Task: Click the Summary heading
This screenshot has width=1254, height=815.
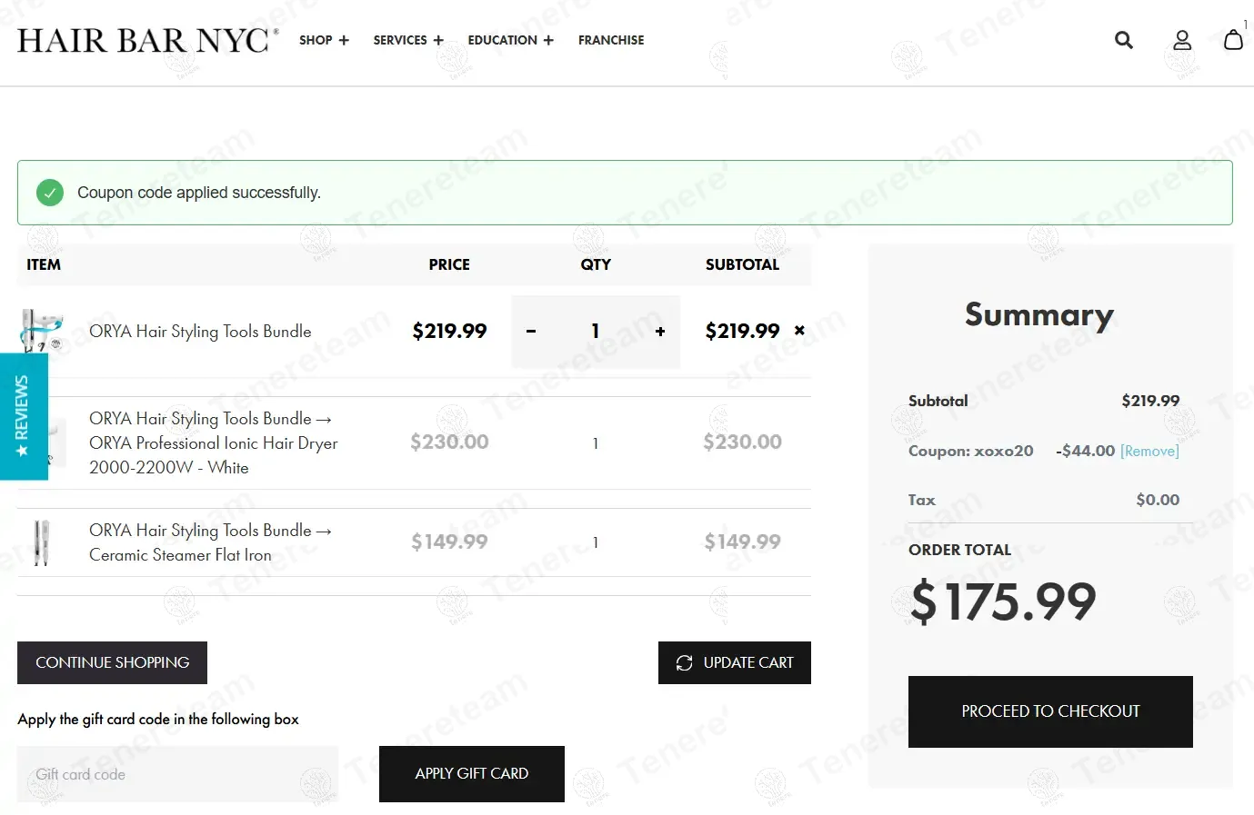Action: pyautogui.click(x=1039, y=314)
